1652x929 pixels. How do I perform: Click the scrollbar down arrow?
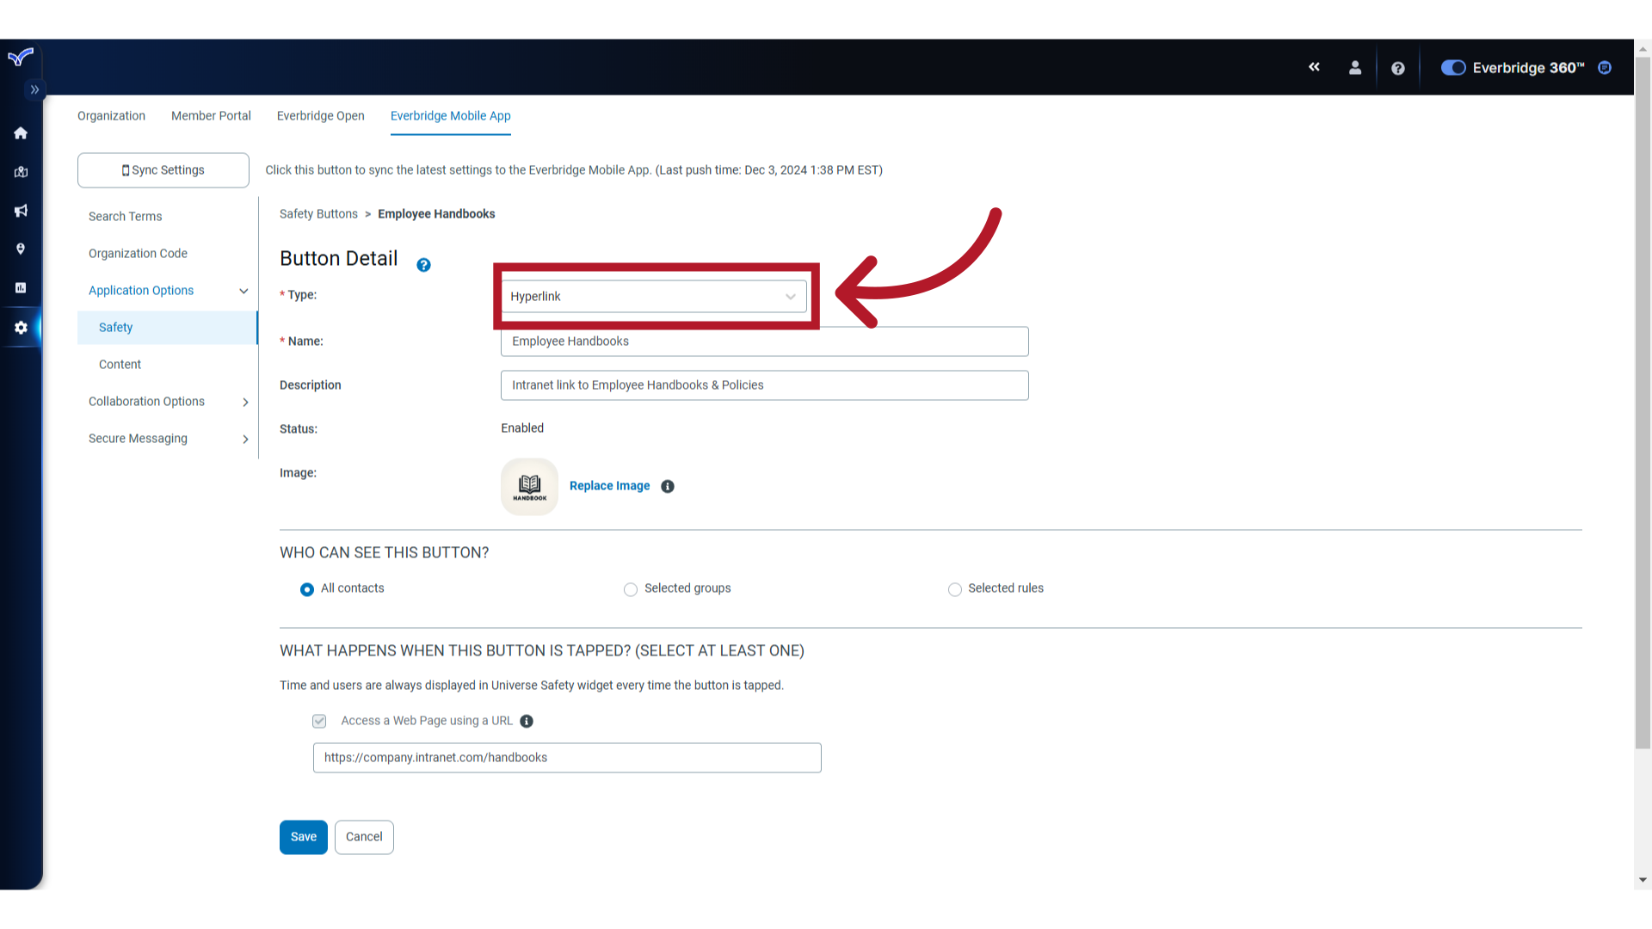[x=1643, y=880]
